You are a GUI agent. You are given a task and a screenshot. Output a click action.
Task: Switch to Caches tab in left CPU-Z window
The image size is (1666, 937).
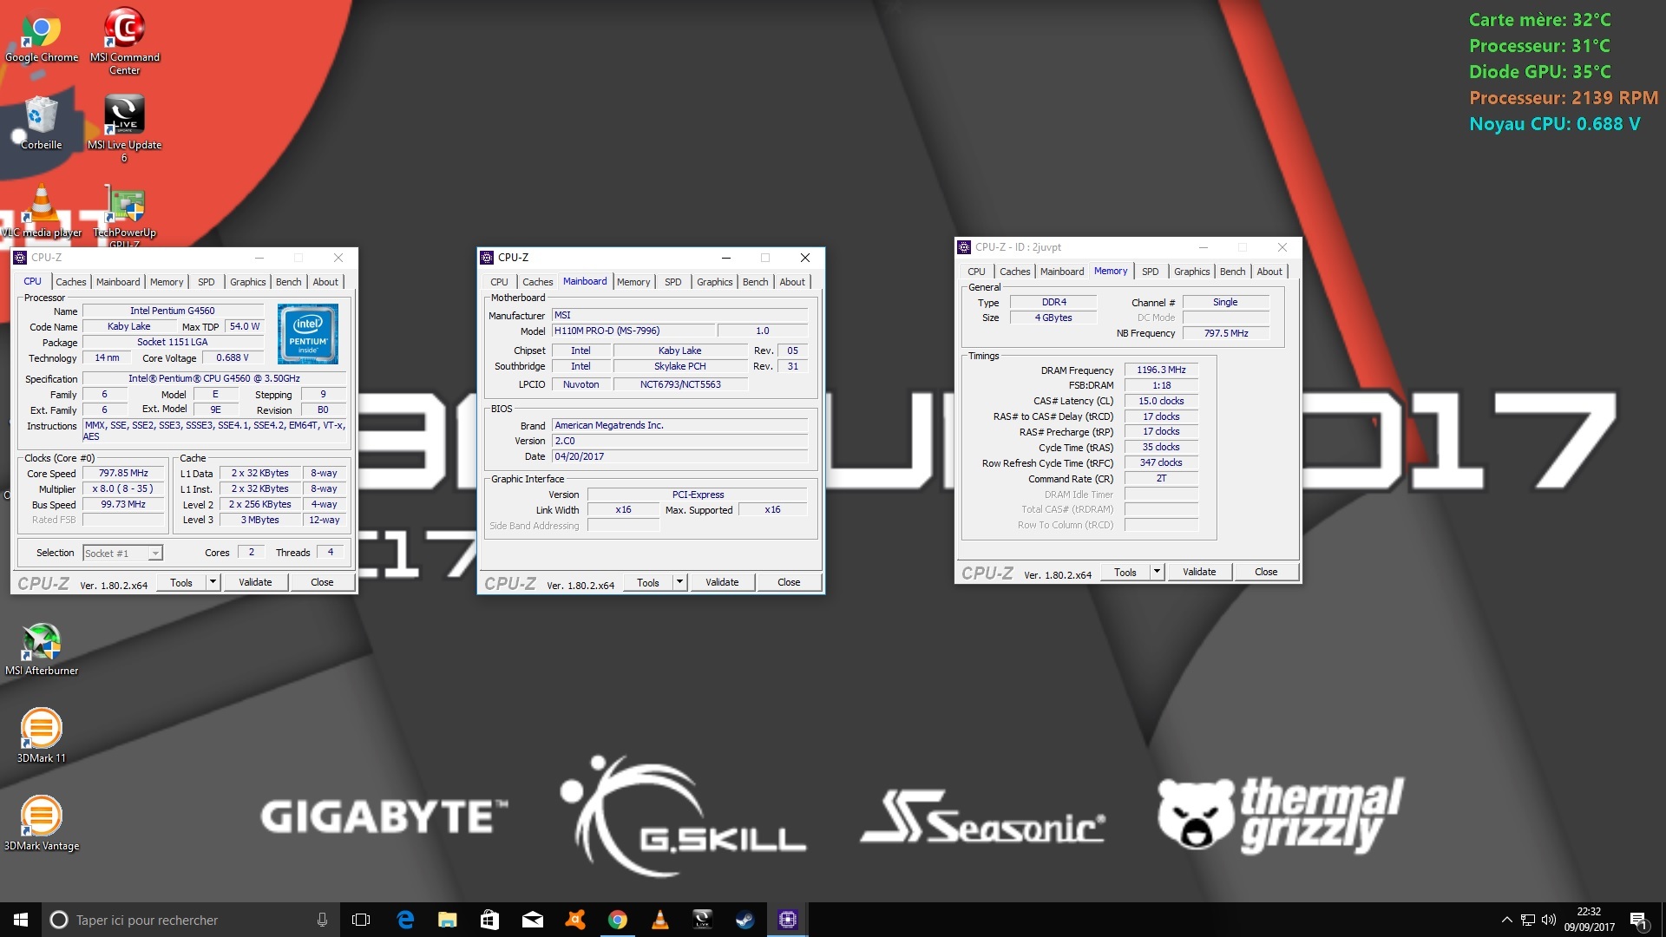pos(71,282)
